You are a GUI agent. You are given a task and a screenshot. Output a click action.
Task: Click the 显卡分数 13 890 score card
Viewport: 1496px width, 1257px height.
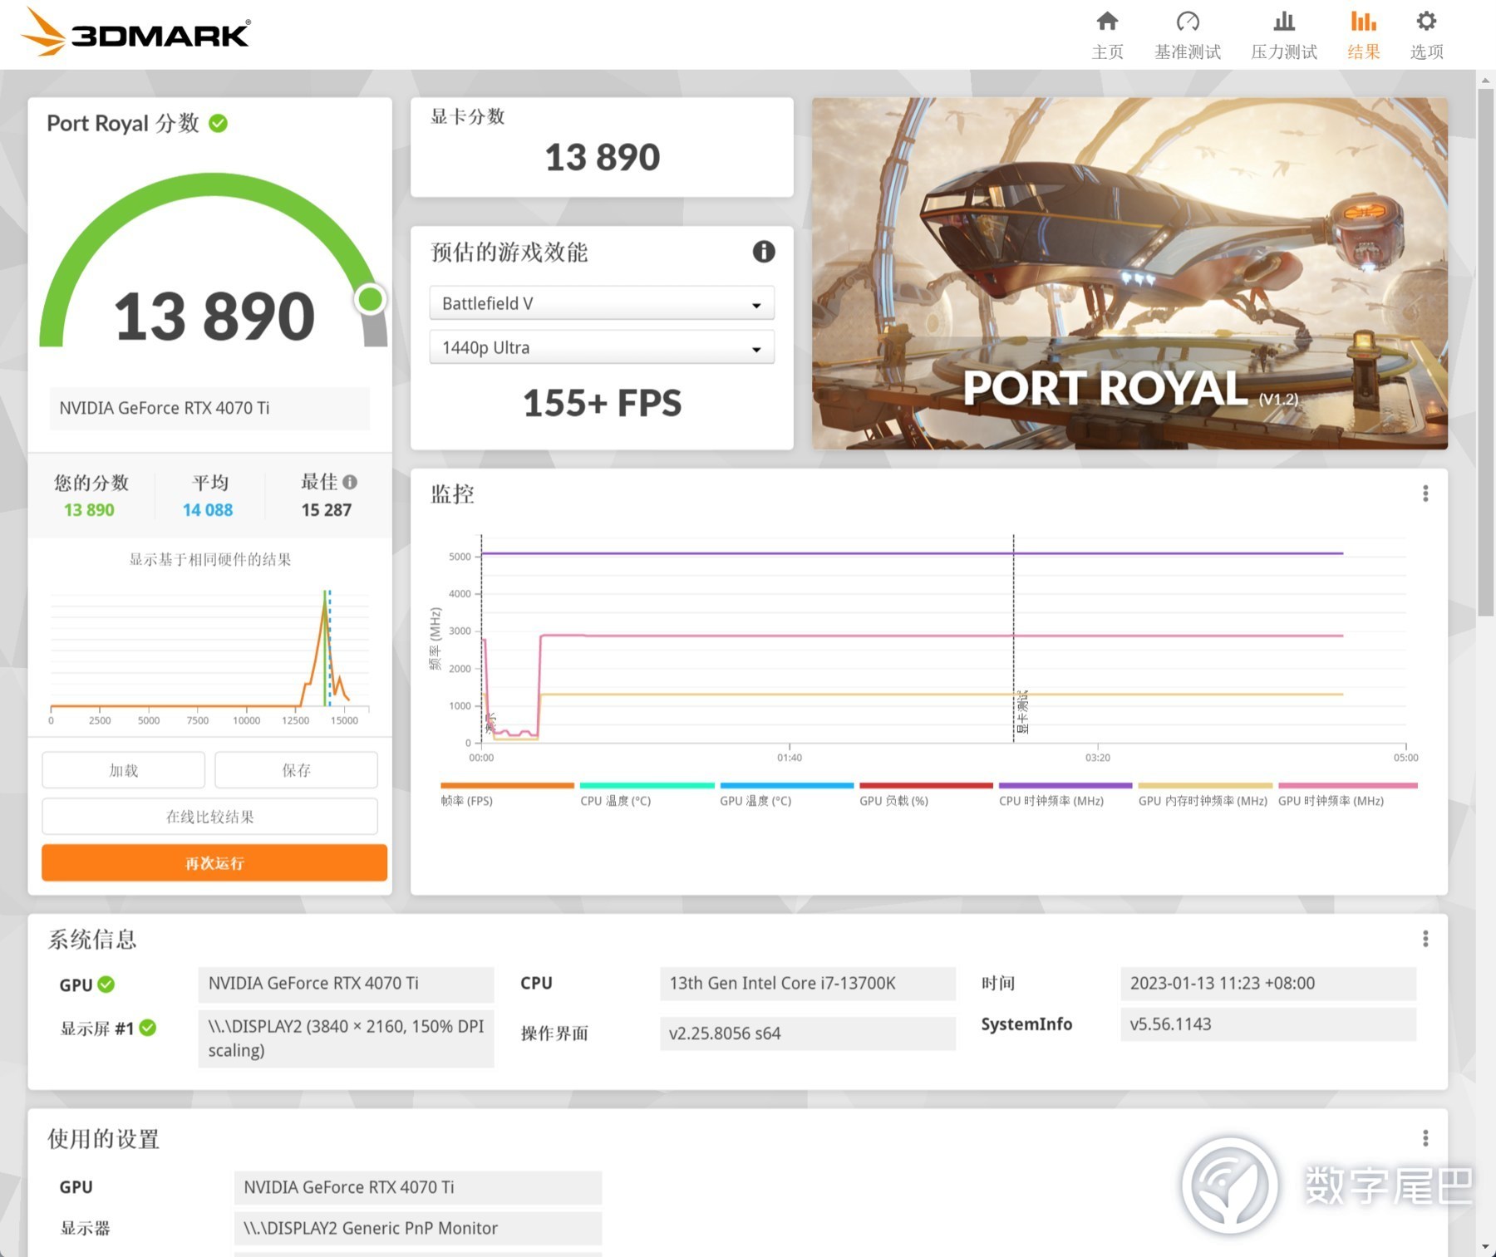pos(602,147)
